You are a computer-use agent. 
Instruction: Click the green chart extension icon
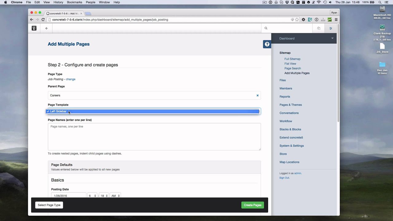point(329,20)
